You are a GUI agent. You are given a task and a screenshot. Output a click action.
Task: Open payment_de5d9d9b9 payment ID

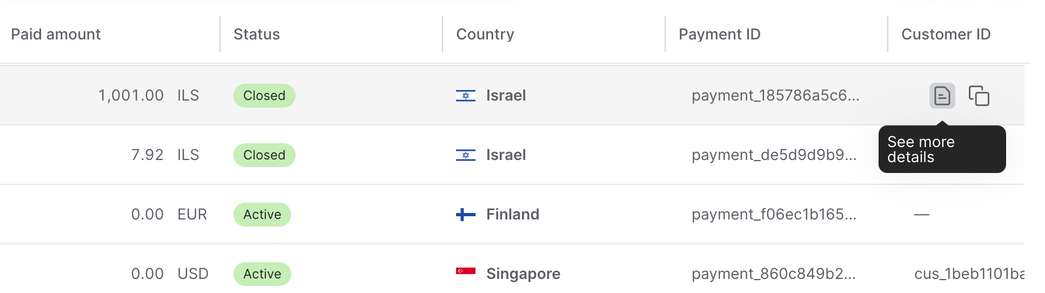click(x=774, y=155)
